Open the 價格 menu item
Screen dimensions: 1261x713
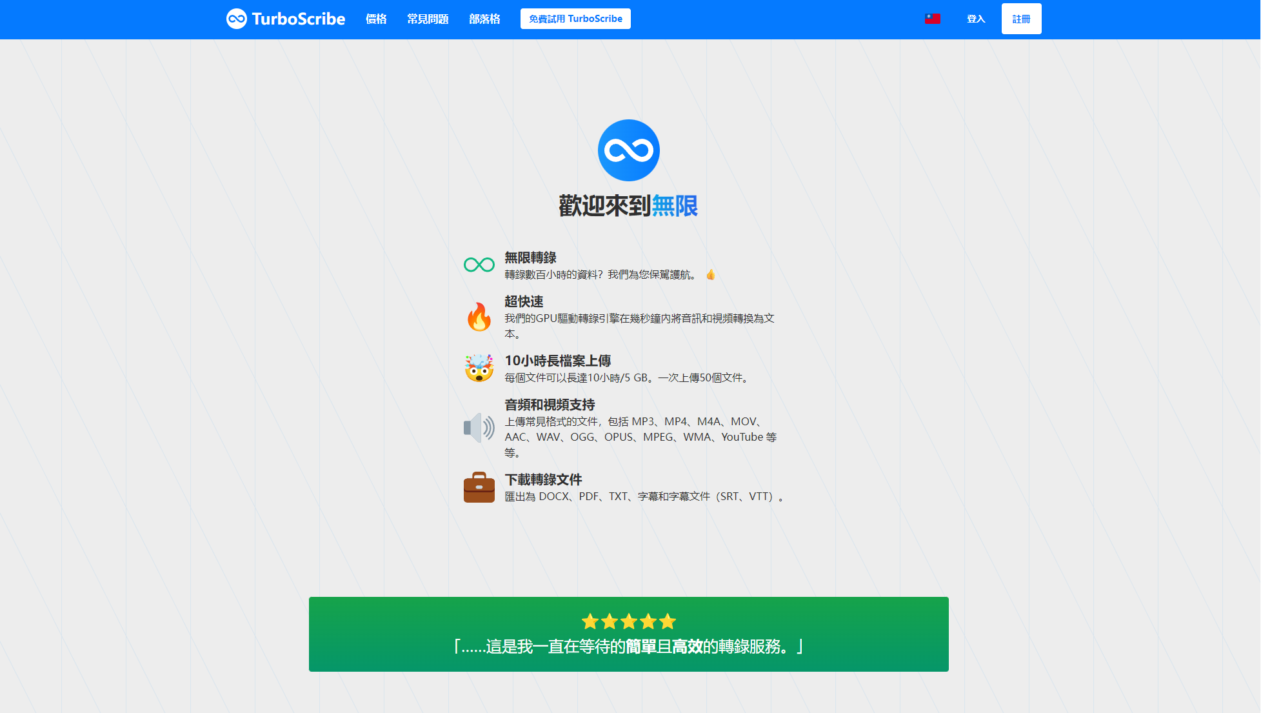coord(376,19)
